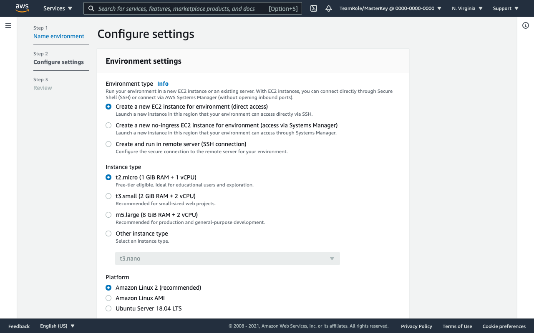Open the Services dropdown menu
This screenshot has height=333, width=534.
pos(58,8)
